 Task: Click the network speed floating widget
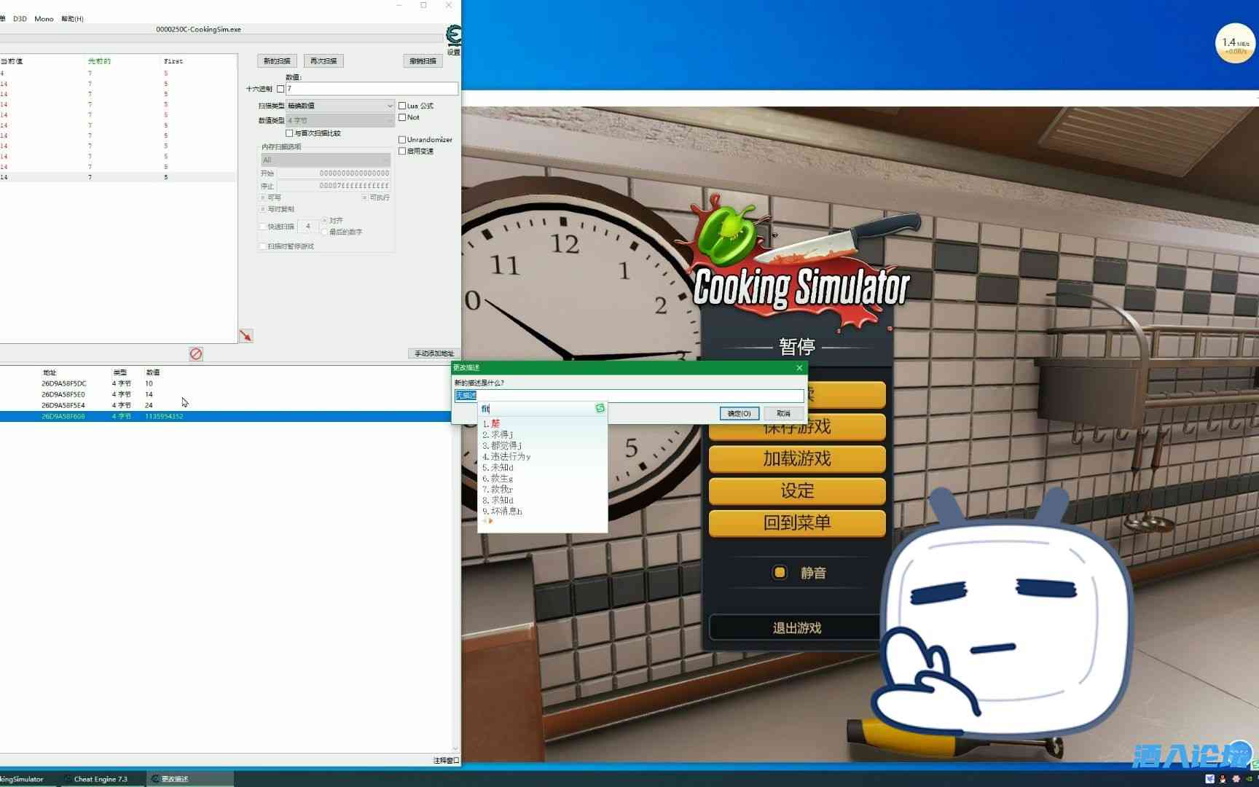(1235, 44)
